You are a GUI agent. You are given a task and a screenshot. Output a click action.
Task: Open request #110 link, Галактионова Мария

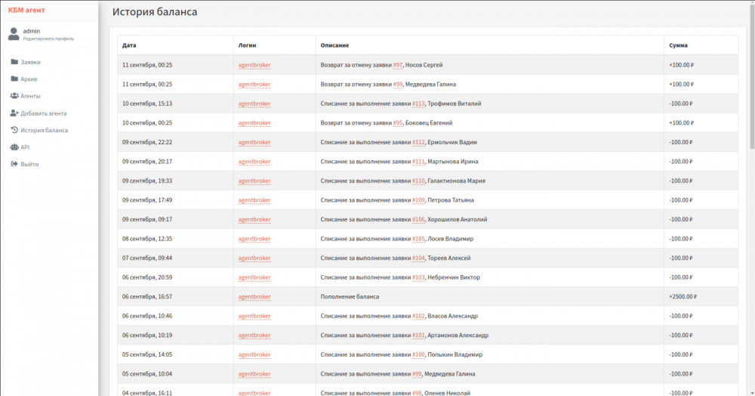pos(418,181)
